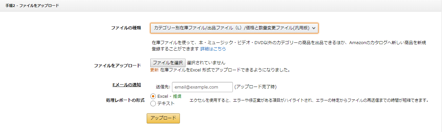
Task: Click the orange 更新 notice label
Action: 154,70
